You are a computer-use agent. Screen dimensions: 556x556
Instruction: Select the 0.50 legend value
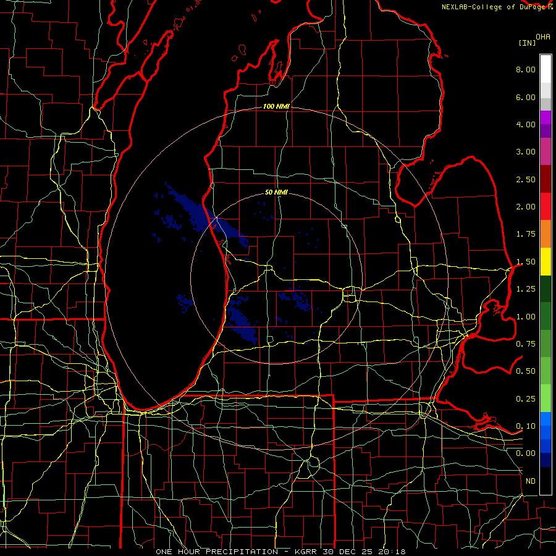(526, 371)
